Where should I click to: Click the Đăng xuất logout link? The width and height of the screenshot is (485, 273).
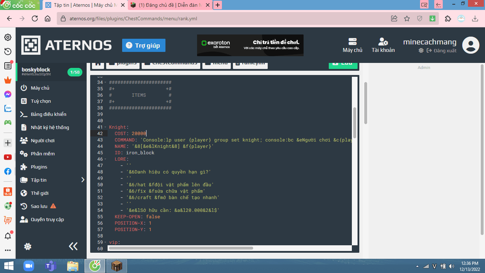pyautogui.click(x=442, y=50)
